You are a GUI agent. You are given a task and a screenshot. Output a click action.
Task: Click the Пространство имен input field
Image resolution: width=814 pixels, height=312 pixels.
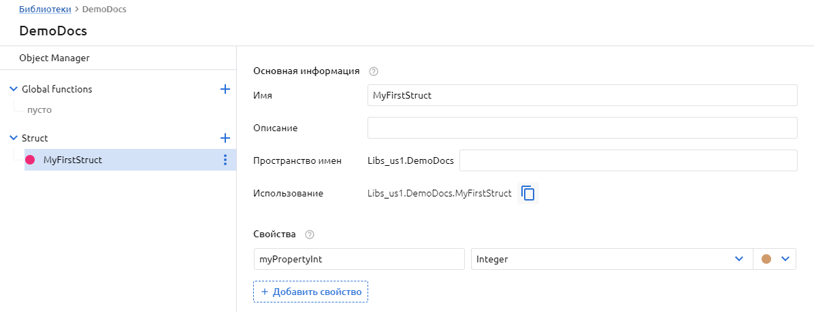point(628,160)
